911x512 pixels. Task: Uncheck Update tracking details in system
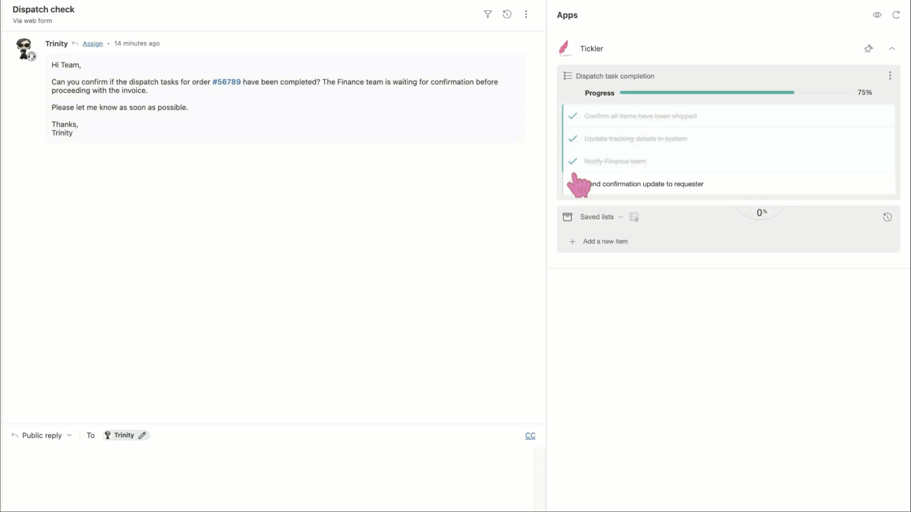click(x=573, y=138)
